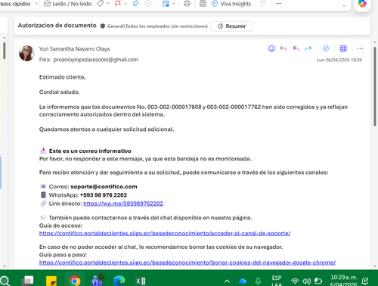378x286 pixels.
Task: Click the soporte@contifico.com email address
Action: pyautogui.click(x=104, y=187)
